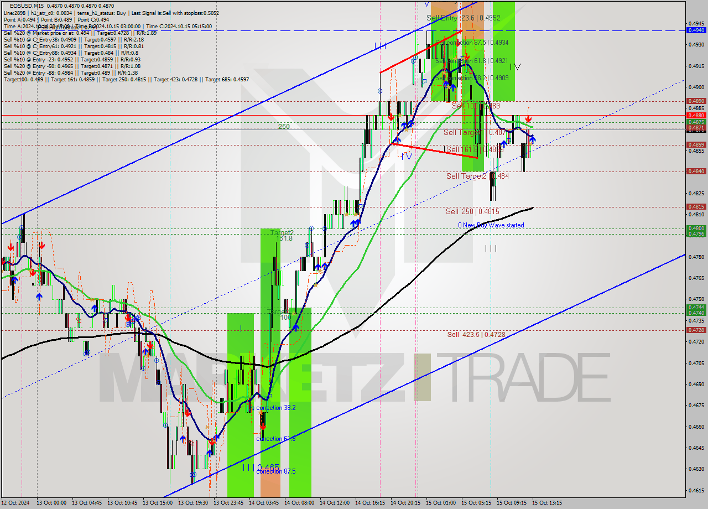Click the black 'I V' wave label
Image resolution: width=708 pixels, height=509 pixels.
[515, 67]
